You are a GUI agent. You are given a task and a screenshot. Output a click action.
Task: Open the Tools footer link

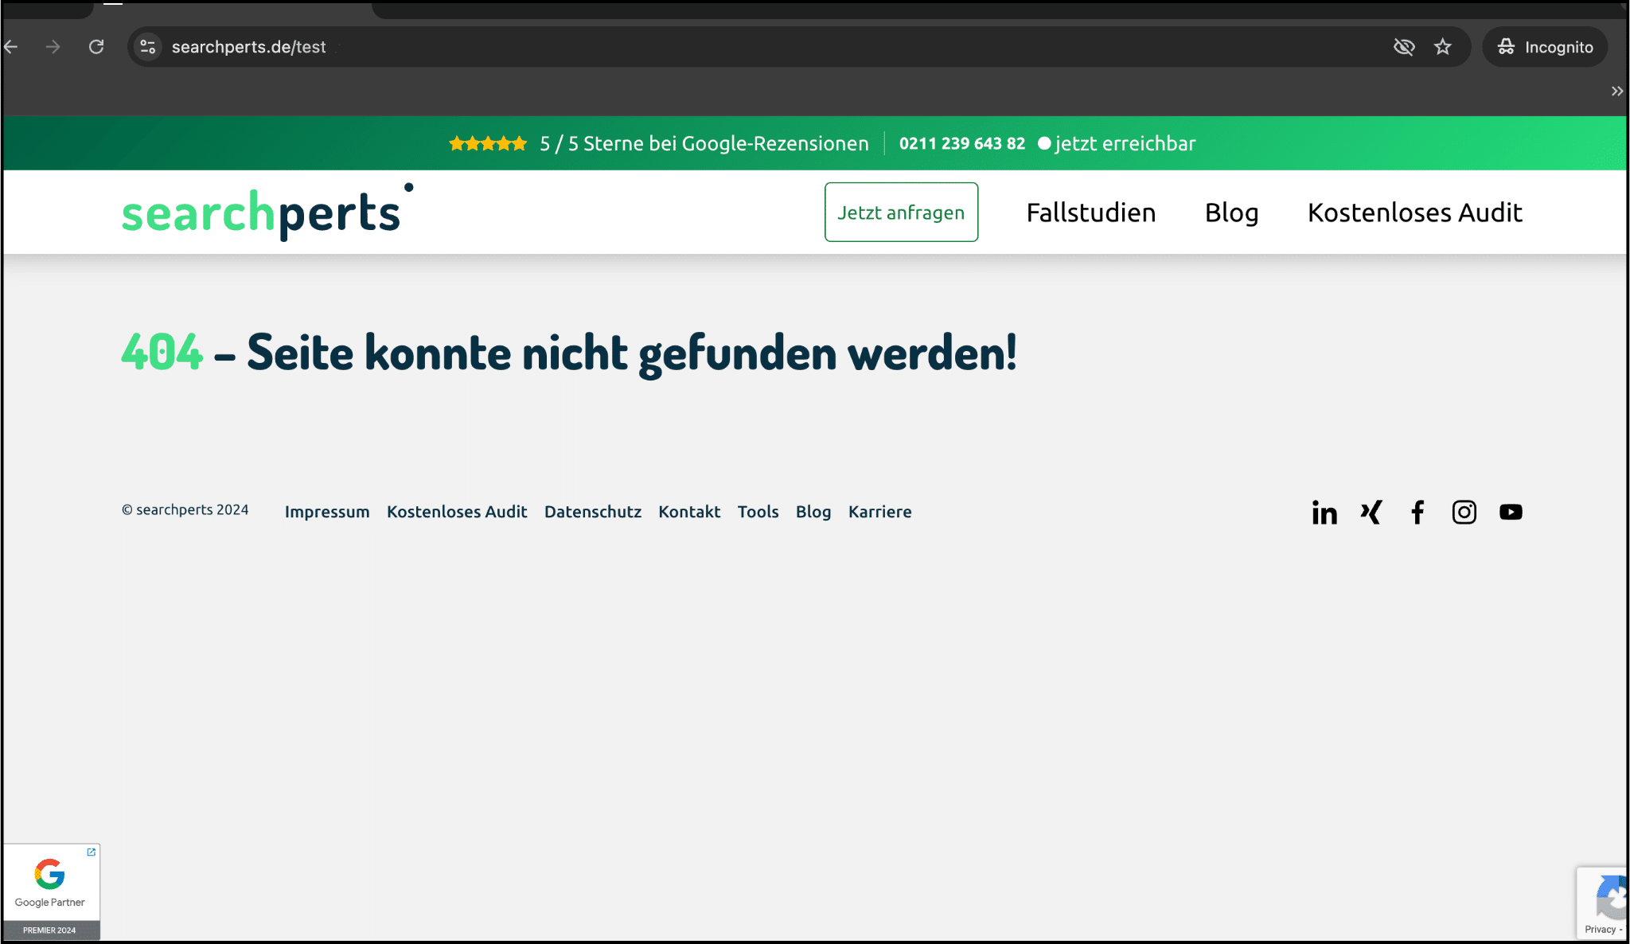click(x=758, y=512)
